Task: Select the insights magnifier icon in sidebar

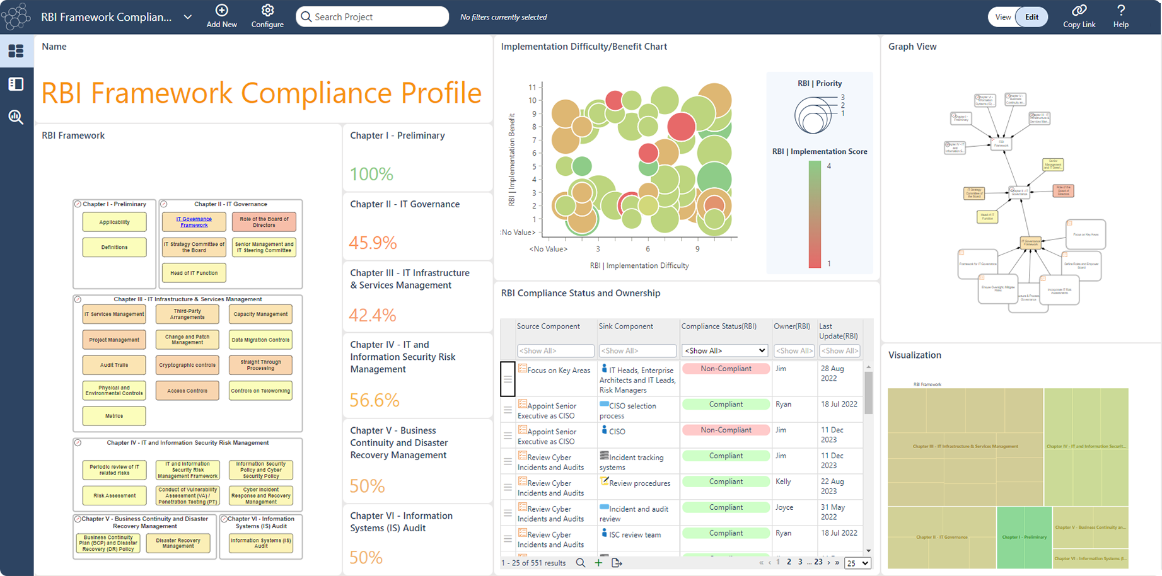Action: tap(16, 117)
